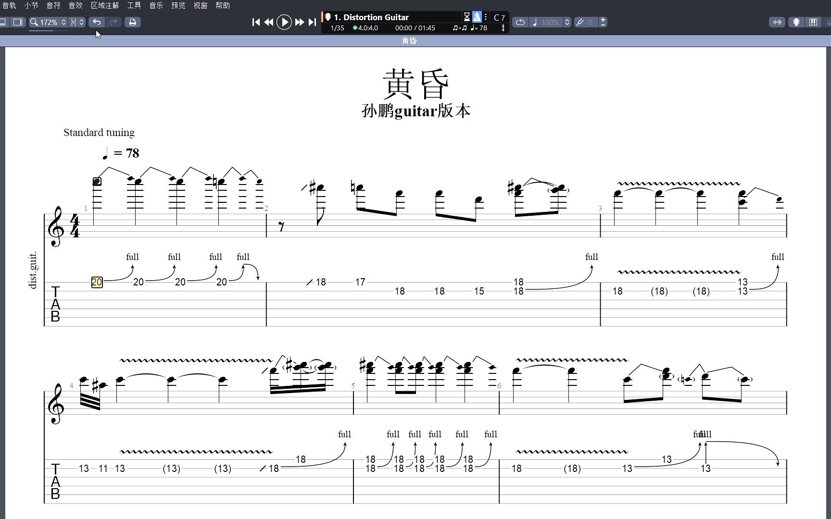
Task: Undo the last action
Action: tap(97, 22)
